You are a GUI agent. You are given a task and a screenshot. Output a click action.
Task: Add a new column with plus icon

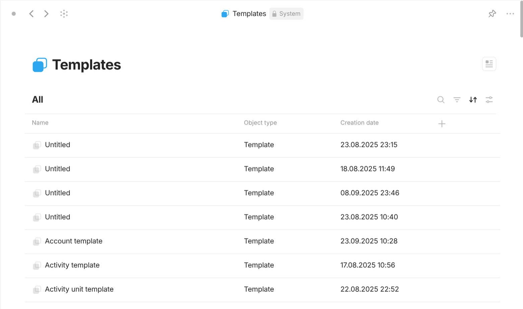442,124
